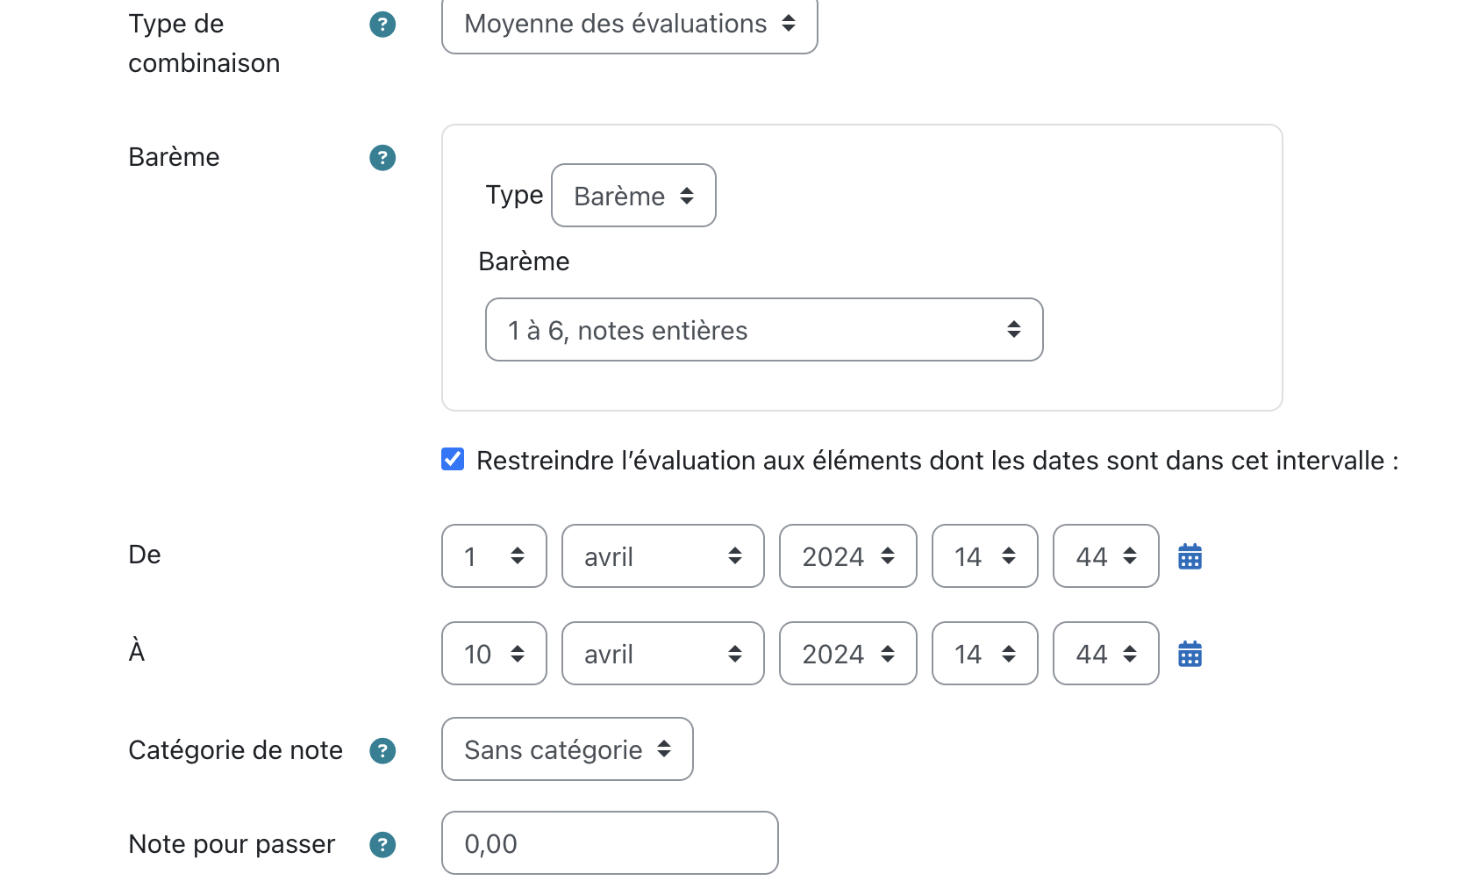Image resolution: width=1465 pixels, height=888 pixels.
Task: Open Moyenne des évaluations dropdown
Action: (x=630, y=25)
